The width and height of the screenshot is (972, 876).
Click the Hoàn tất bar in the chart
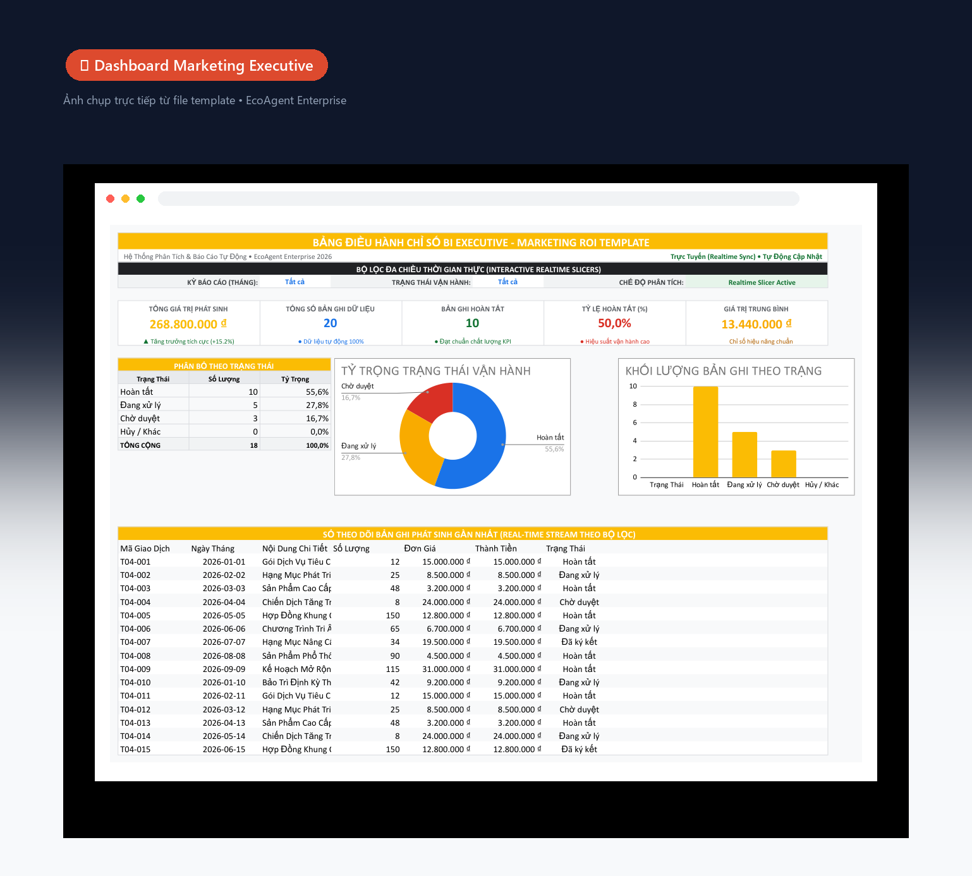[705, 431]
